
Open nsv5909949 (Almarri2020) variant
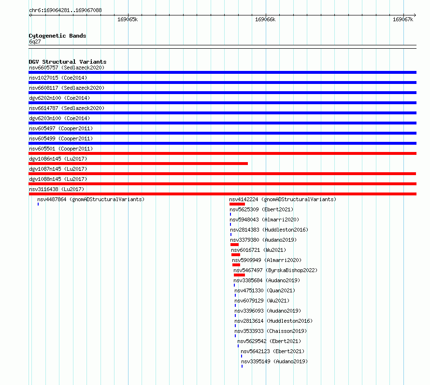tap(267, 260)
